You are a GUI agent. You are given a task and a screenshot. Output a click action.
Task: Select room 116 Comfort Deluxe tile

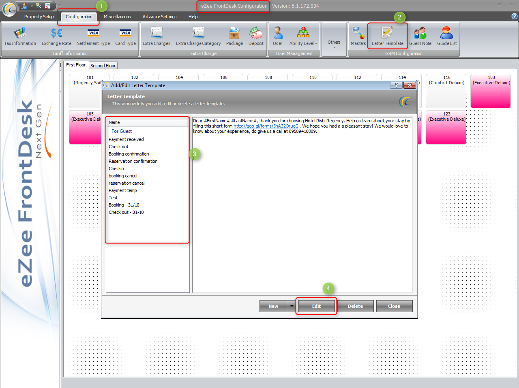point(446,91)
